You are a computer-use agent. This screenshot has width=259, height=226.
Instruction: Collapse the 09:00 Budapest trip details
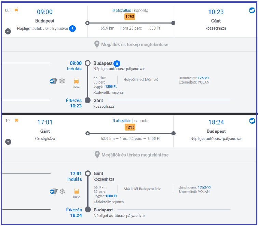(x=8, y=31)
